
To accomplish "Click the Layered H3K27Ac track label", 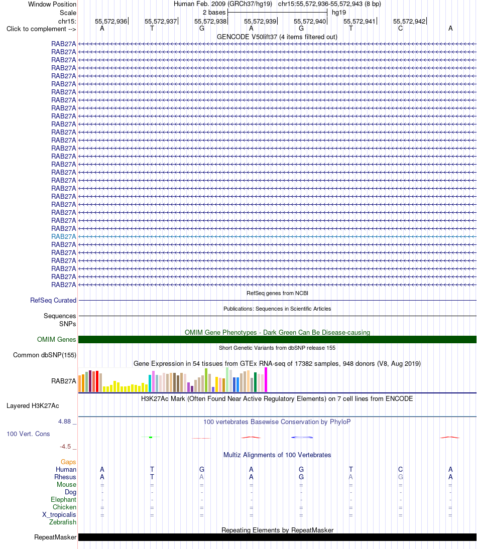I will 33,406.
